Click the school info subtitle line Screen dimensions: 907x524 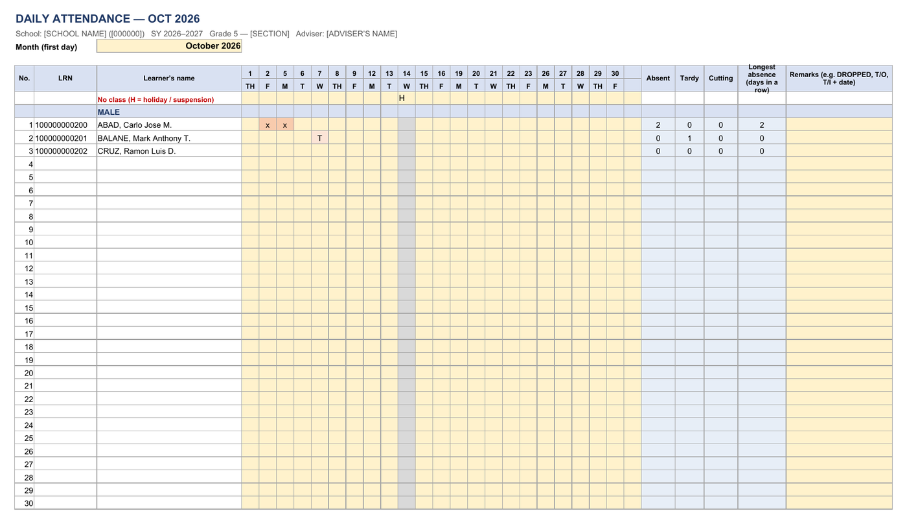click(206, 34)
